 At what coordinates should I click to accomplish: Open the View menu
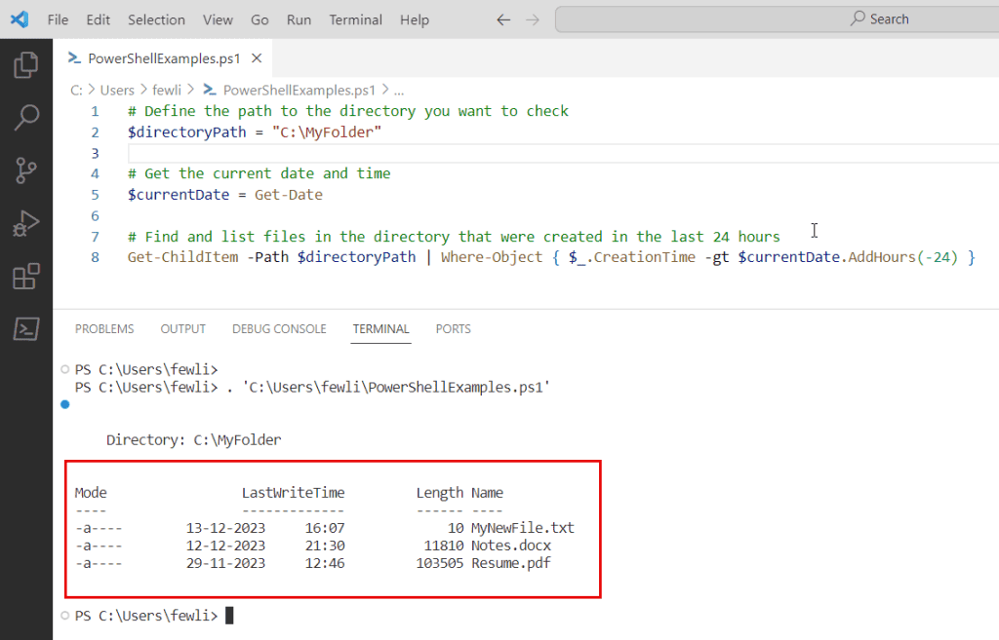click(x=218, y=19)
